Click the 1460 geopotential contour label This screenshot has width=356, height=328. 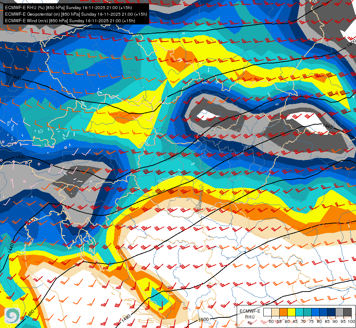30,314
